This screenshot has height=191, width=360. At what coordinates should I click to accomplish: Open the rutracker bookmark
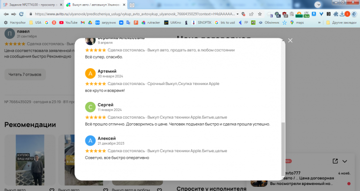coord(150,22)
